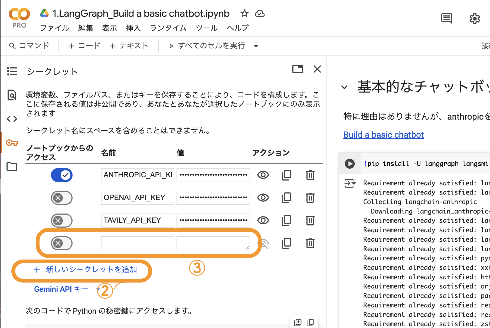The height and width of the screenshot is (328, 490).
Task: Open the 挿入 menu
Action: click(133, 28)
